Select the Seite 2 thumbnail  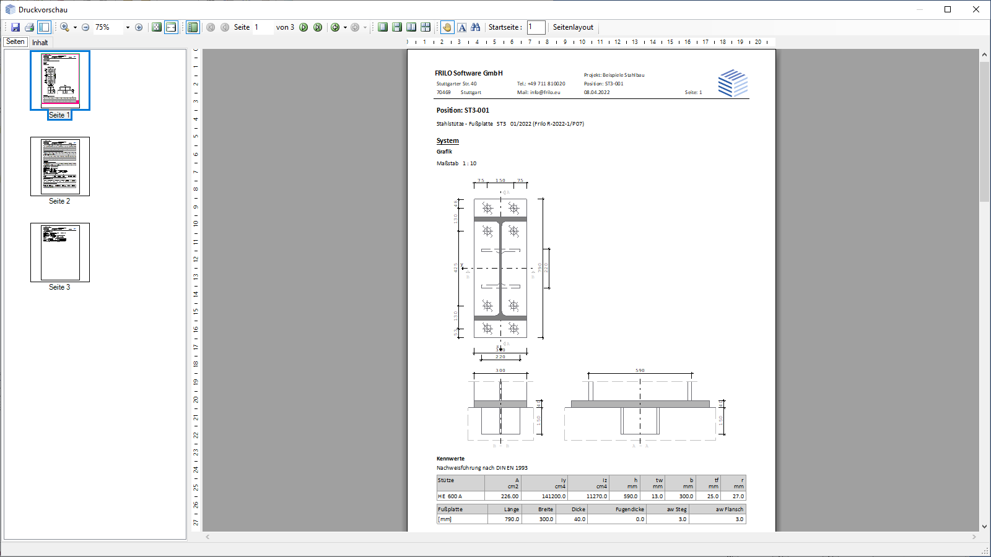click(60, 166)
